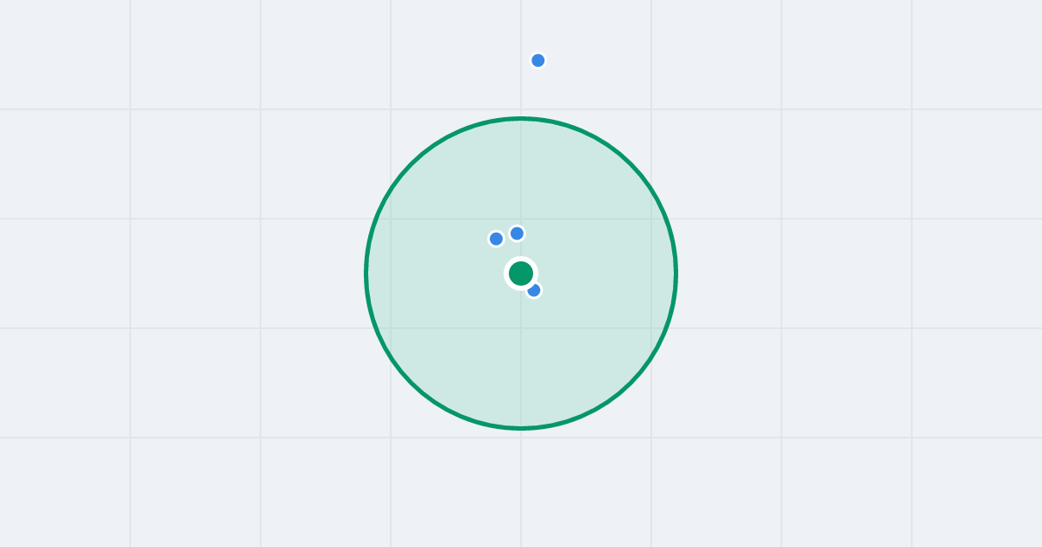Click the leftmost edge of the green radius ring
The image size is (1042, 547).
coord(366,273)
